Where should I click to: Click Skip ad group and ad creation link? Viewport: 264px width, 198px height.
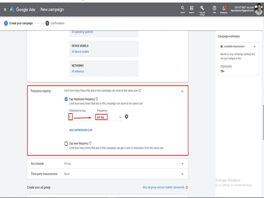coord(163,187)
